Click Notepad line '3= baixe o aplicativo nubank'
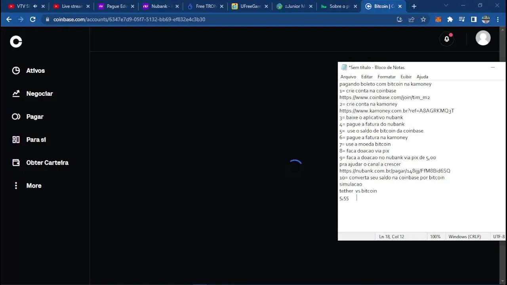 pyautogui.click(x=371, y=118)
